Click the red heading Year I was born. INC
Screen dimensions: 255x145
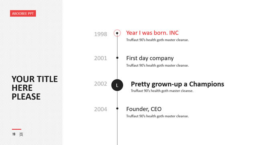(152, 33)
